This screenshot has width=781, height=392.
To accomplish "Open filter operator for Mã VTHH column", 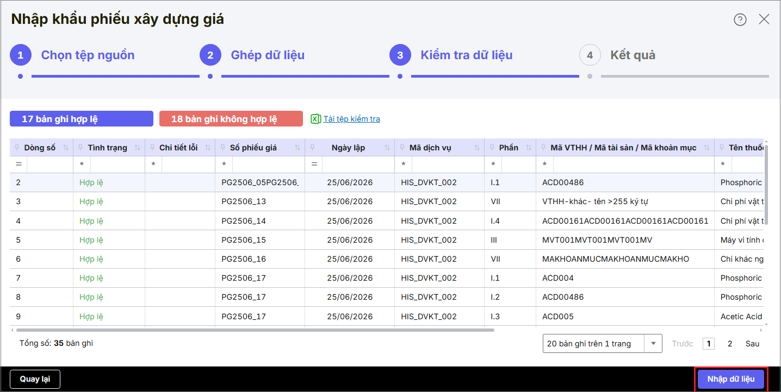I will pyautogui.click(x=545, y=164).
